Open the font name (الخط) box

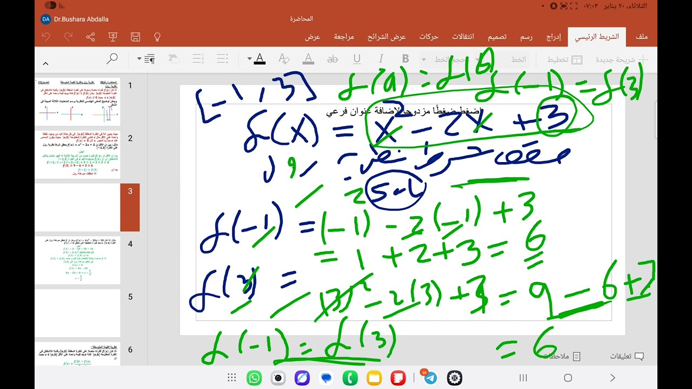pos(518,59)
